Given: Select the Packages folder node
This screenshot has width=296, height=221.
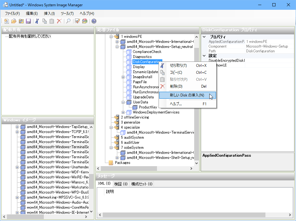Looking at the screenshot, I should pyautogui.click(x=123, y=163).
